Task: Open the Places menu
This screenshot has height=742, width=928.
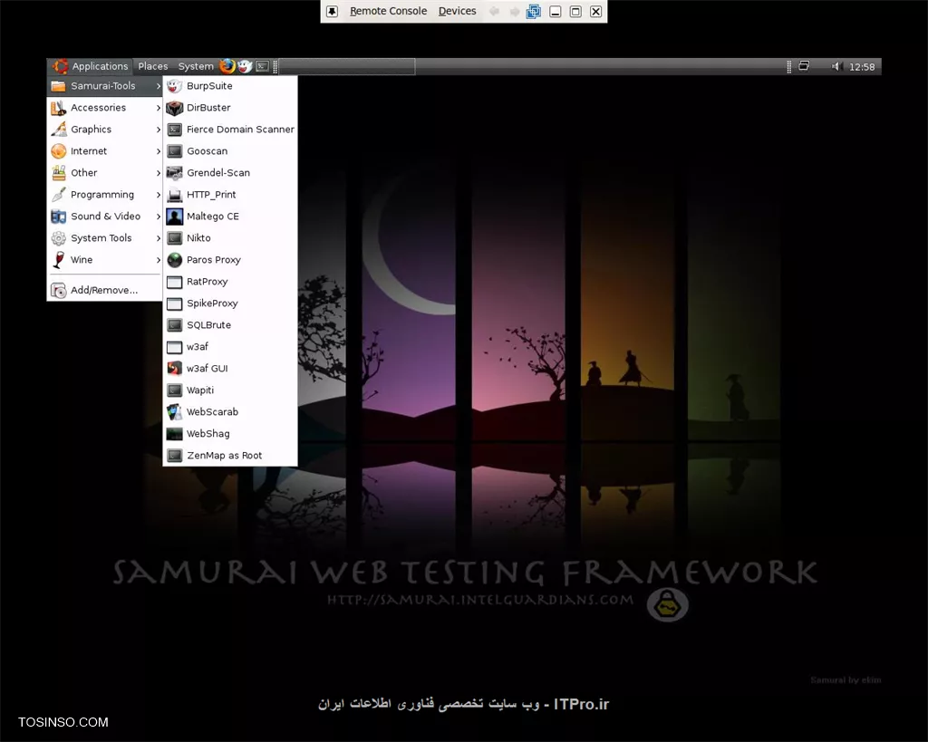Action: pyautogui.click(x=152, y=66)
